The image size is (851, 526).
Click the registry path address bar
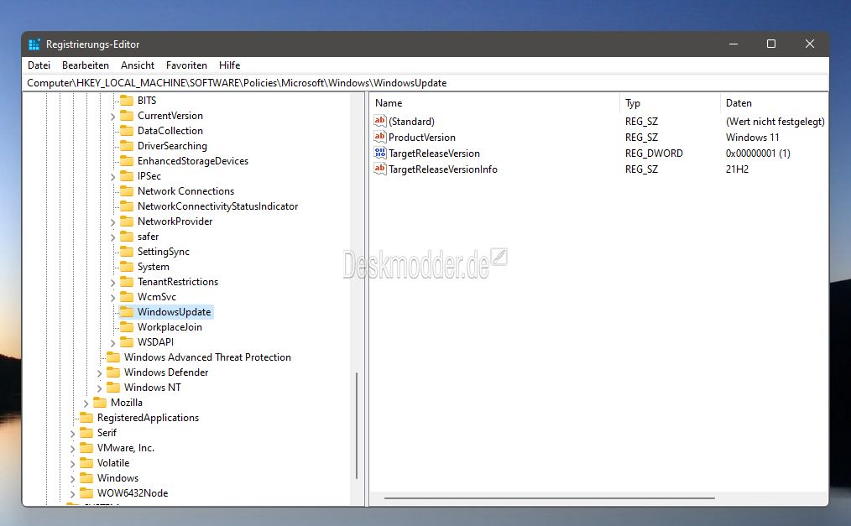[425, 83]
